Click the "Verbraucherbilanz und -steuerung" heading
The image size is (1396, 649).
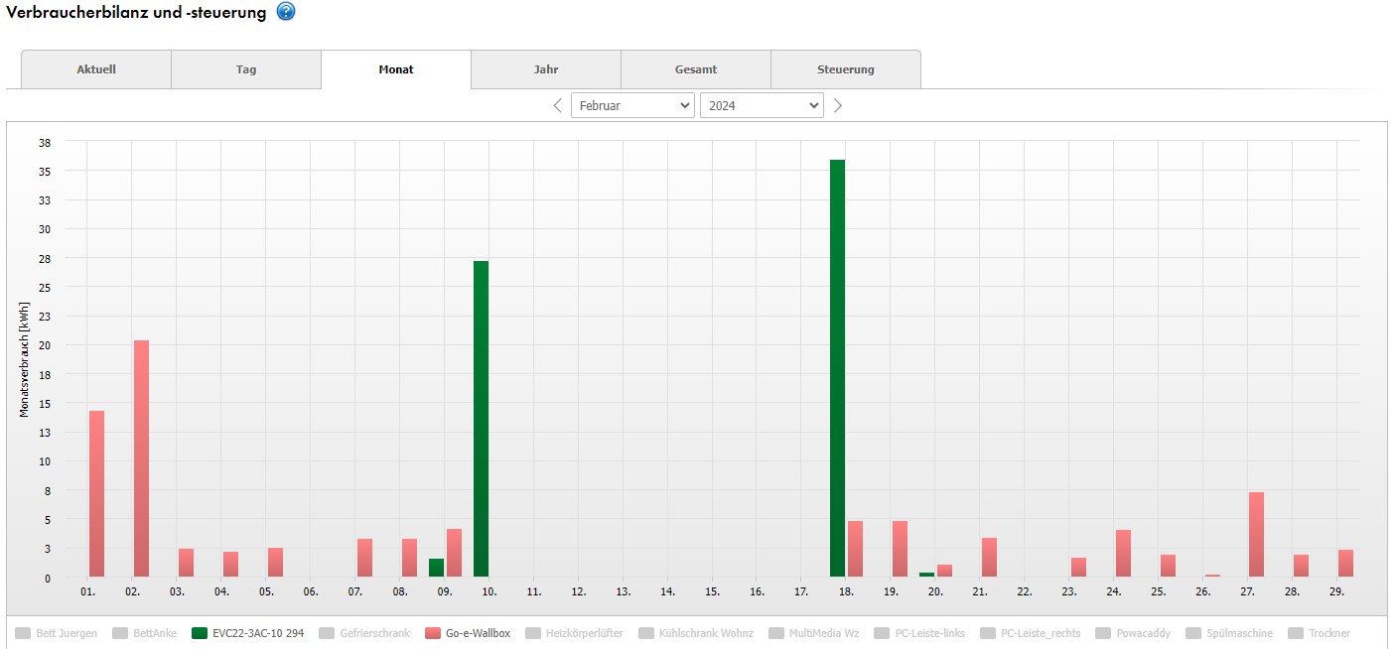pos(136,12)
